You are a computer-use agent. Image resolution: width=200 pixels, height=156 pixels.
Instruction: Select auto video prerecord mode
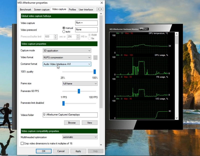64,32
